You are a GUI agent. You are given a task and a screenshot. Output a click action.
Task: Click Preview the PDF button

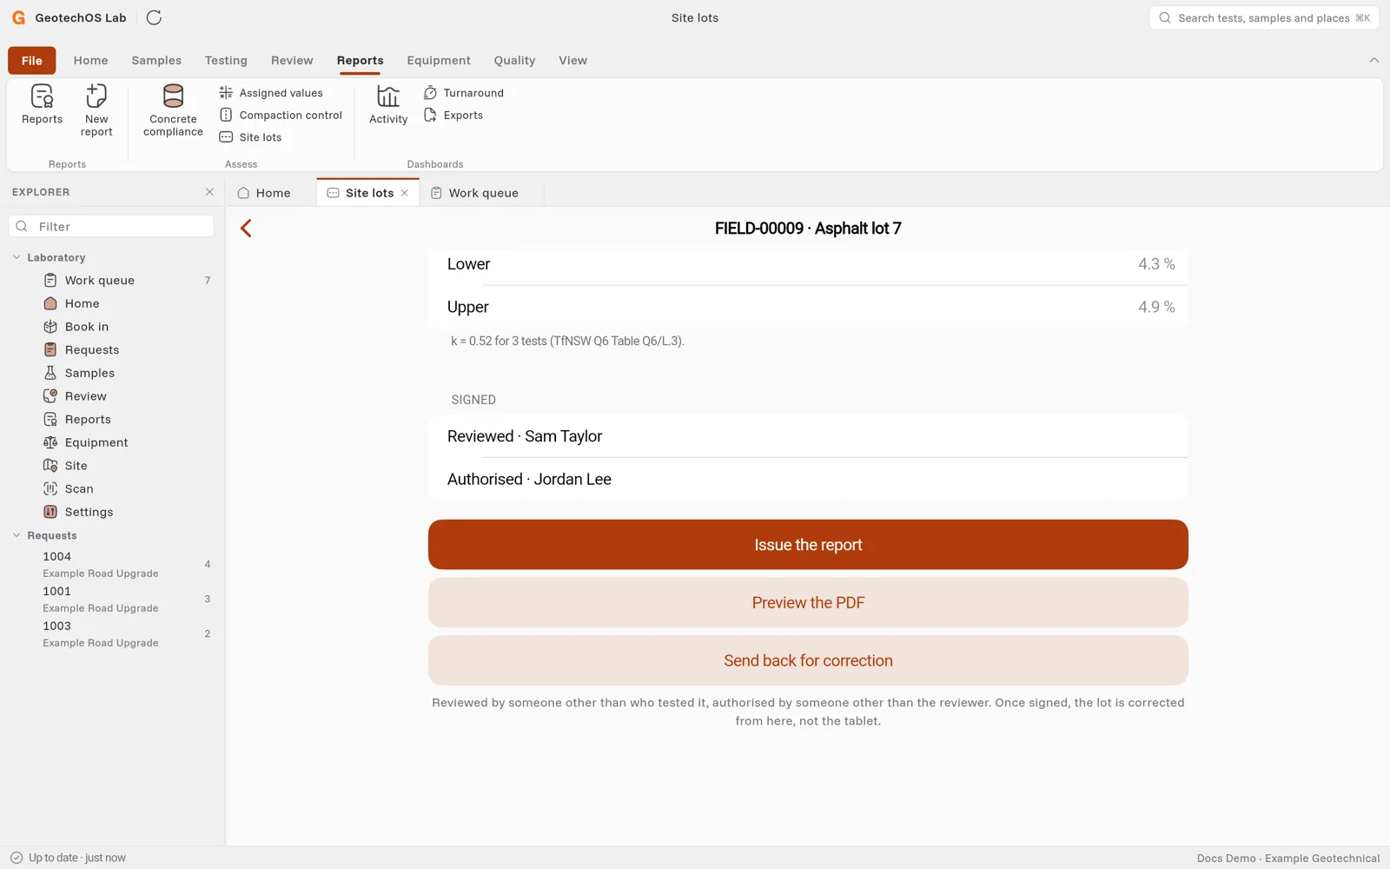pos(808,603)
